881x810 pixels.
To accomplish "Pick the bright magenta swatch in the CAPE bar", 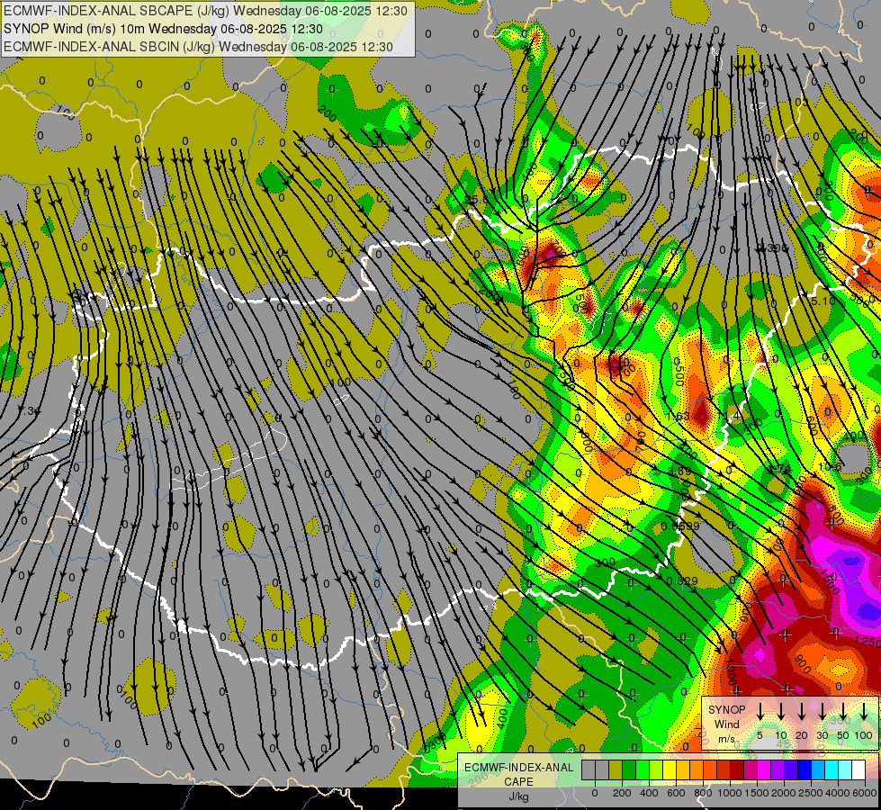I will point(764,769).
